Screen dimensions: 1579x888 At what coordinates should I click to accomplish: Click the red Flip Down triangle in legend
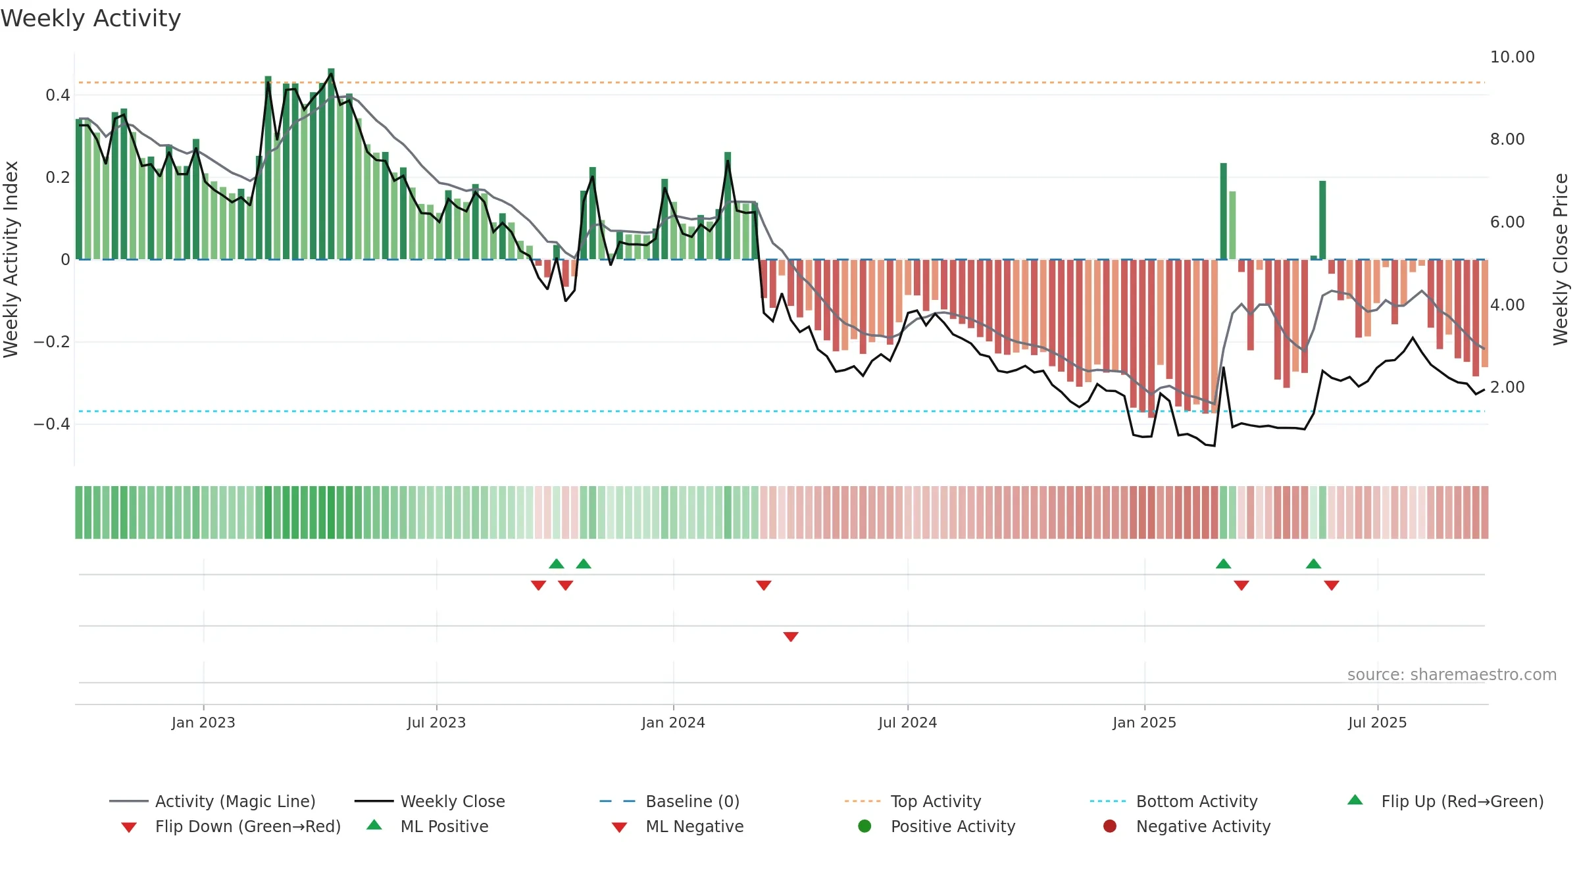point(129,827)
